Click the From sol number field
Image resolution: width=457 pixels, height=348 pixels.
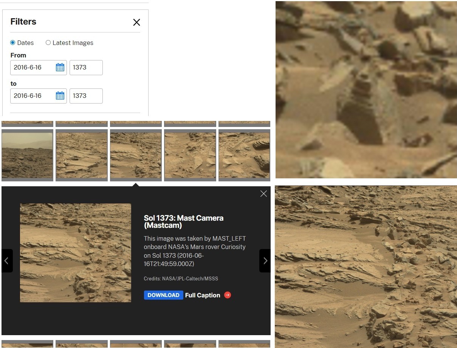[86, 68]
